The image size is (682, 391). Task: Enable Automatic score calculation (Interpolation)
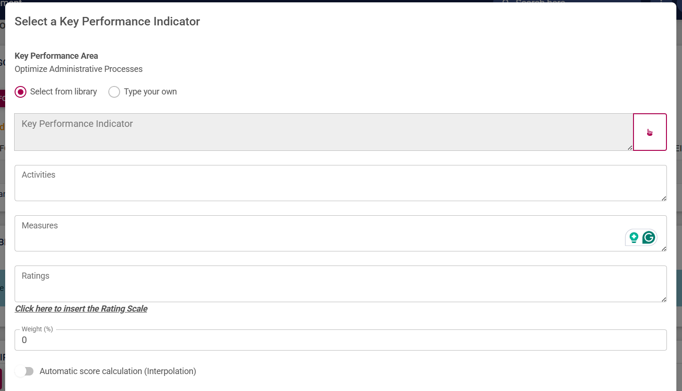[x=24, y=371]
